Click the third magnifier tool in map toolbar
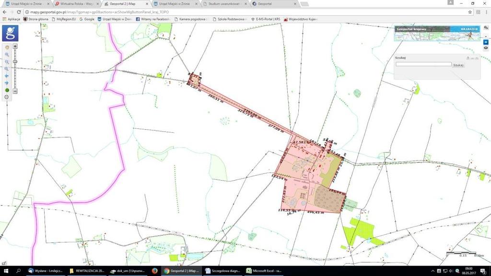Screen dimensions: 491x276 [7, 69]
